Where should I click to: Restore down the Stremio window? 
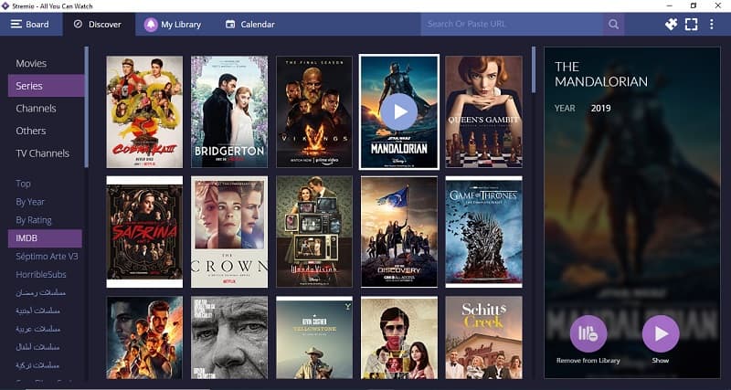(x=694, y=6)
